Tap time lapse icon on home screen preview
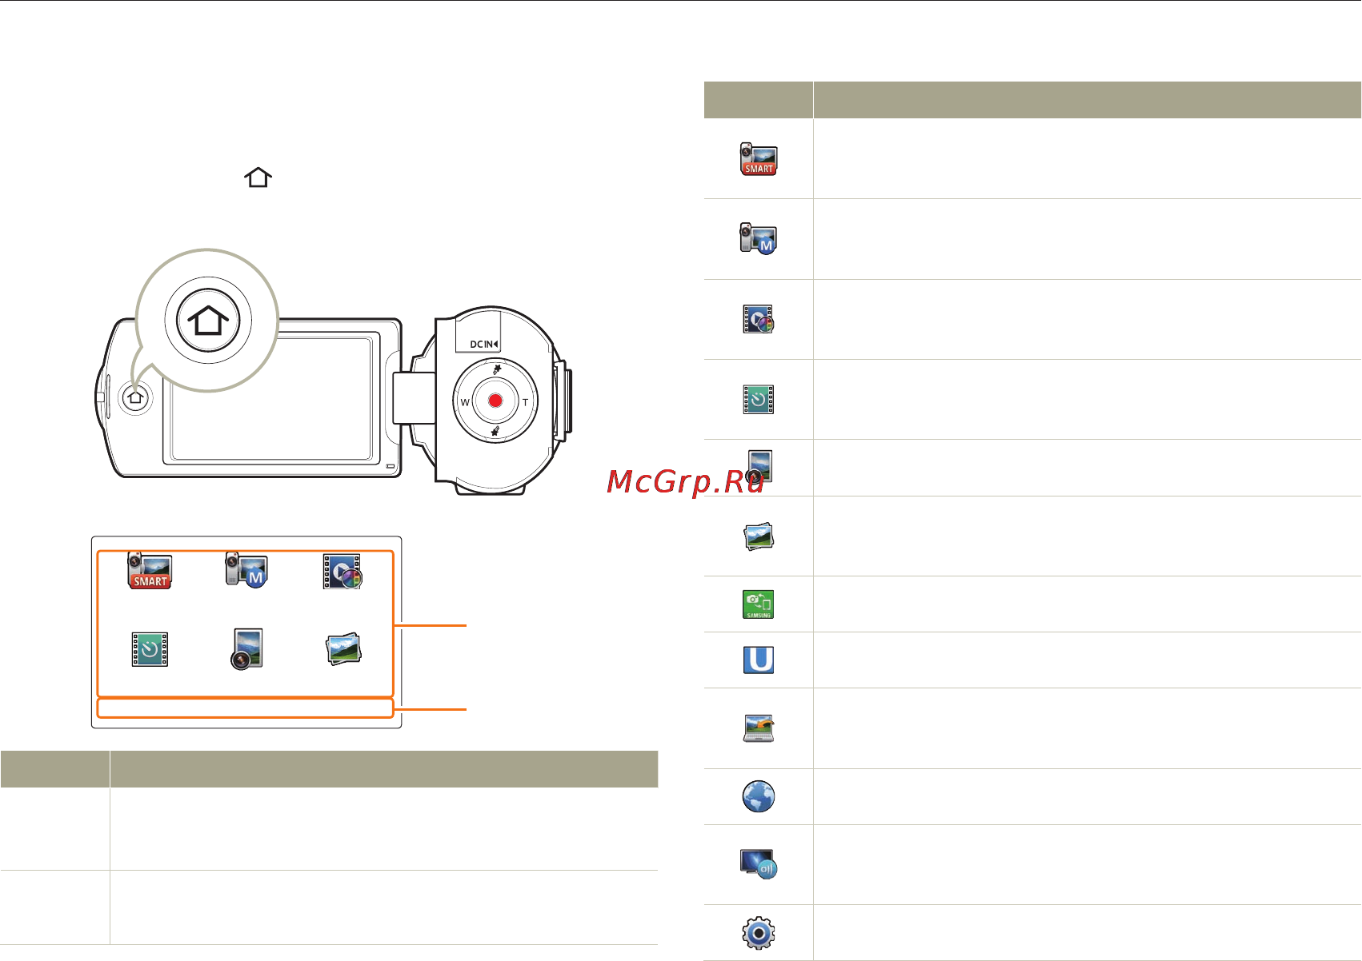 pos(150,649)
